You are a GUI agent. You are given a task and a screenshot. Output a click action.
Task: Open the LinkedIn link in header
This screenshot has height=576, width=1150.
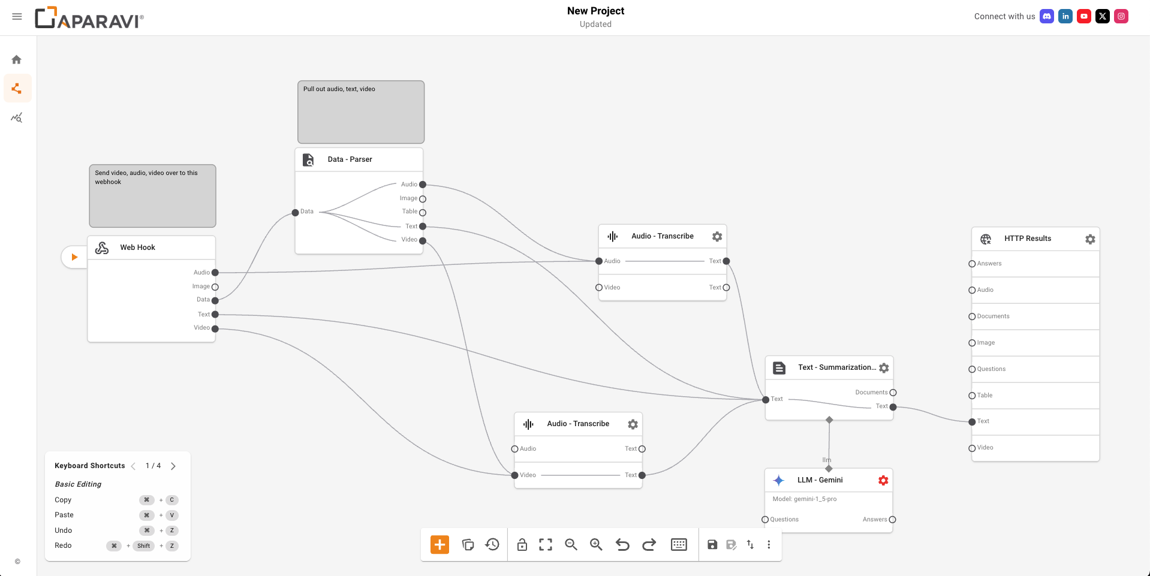[1065, 16]
